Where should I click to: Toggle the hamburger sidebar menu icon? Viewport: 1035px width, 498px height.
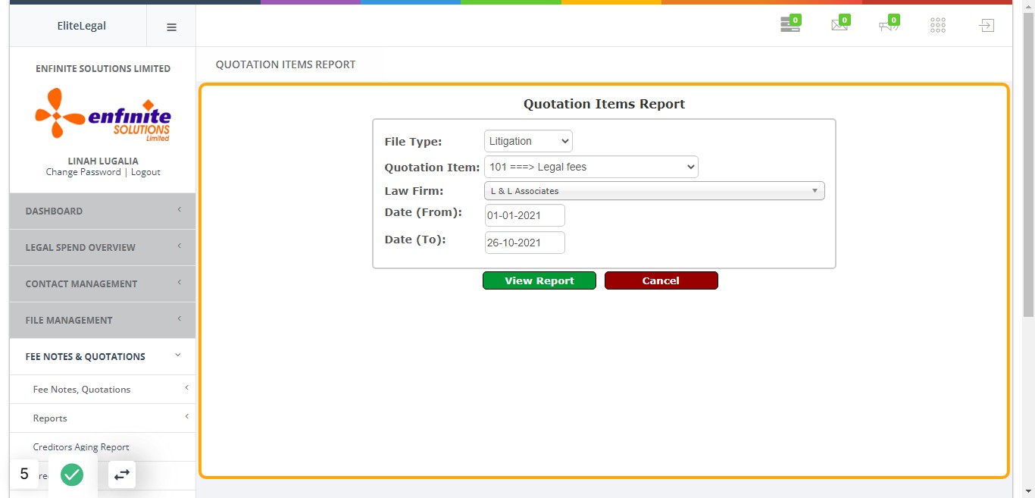coord(171,27)
